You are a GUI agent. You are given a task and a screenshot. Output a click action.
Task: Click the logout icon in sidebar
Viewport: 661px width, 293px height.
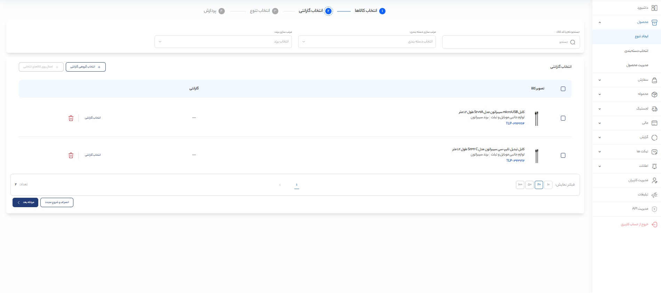click(x=654, y=225)
